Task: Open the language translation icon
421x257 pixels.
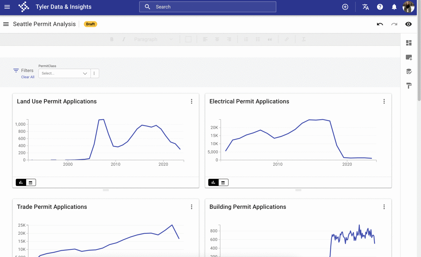Action: (x=366, y=7)
